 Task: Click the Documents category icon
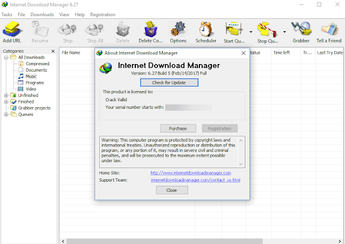coord(21,70)
